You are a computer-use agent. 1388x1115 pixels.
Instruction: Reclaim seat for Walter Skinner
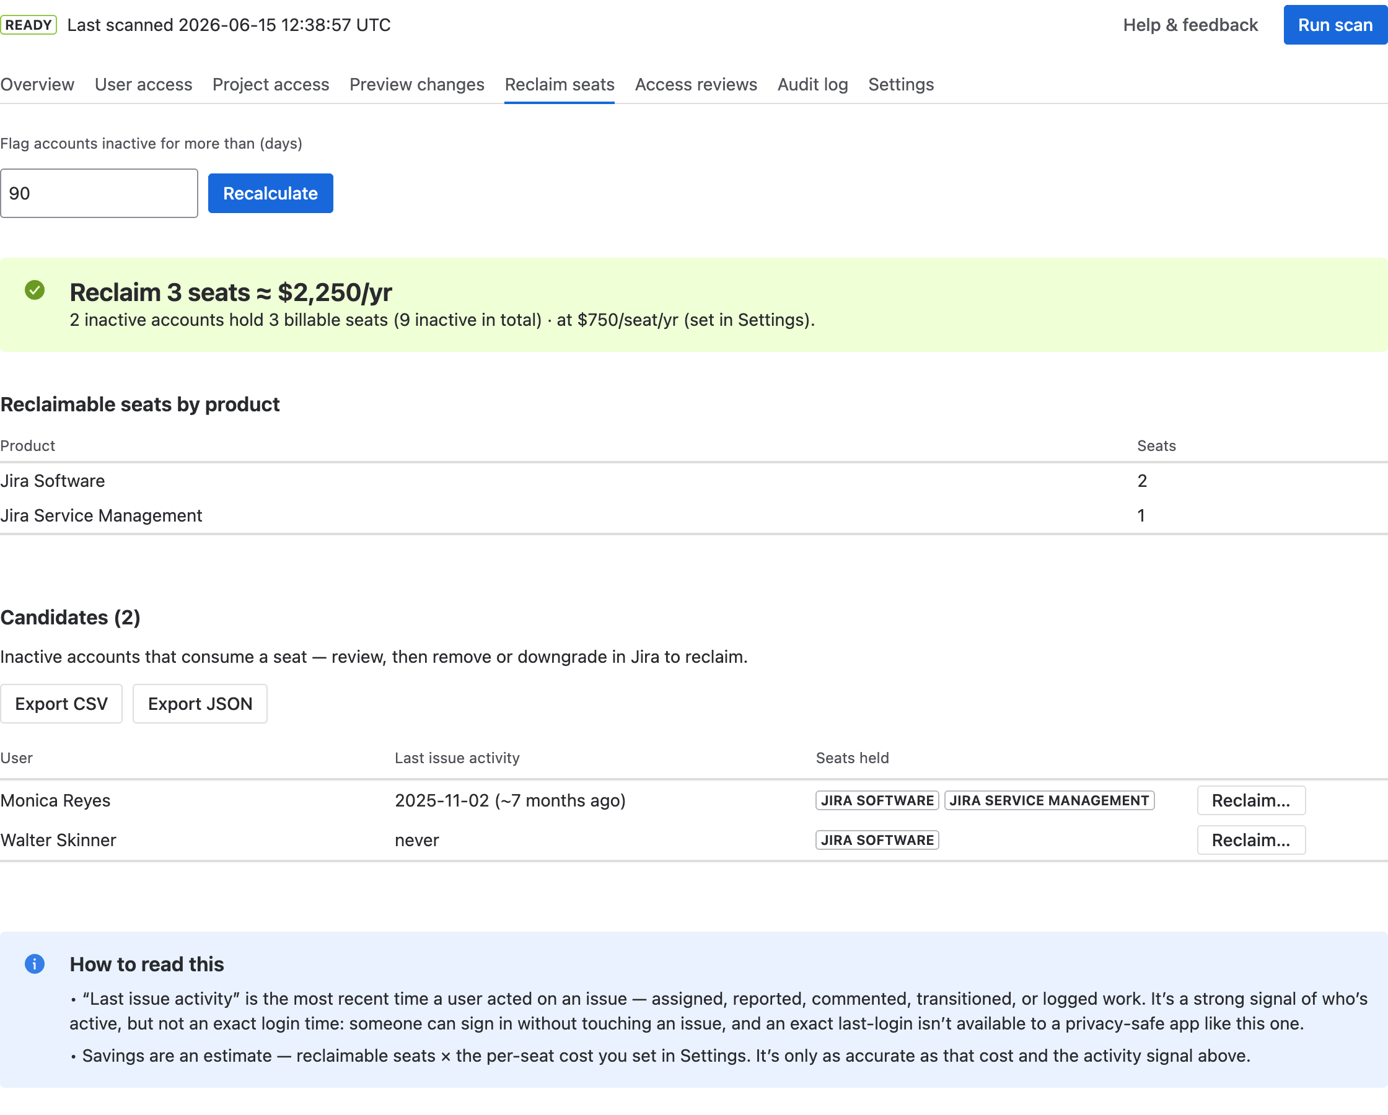pos(1251,840)
